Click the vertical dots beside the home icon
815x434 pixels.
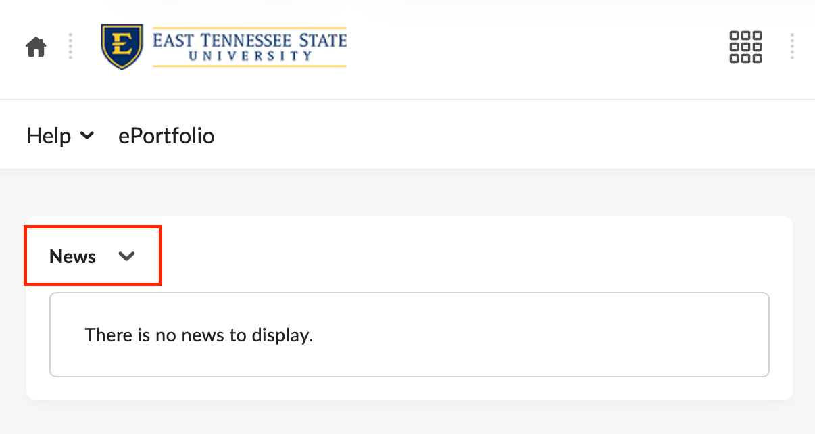(70, 47)
